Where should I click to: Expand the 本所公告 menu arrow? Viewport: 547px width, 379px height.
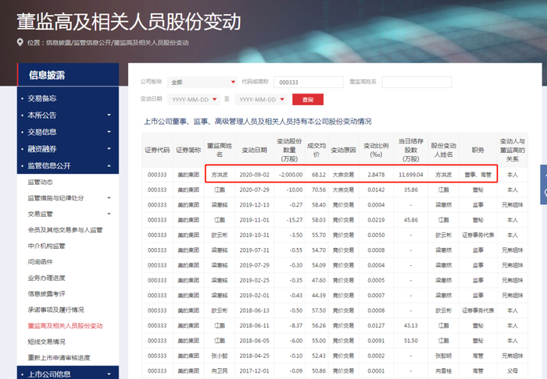click(109, 115)
